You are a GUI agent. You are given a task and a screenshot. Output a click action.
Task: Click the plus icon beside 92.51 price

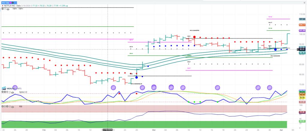pos(297,49)
